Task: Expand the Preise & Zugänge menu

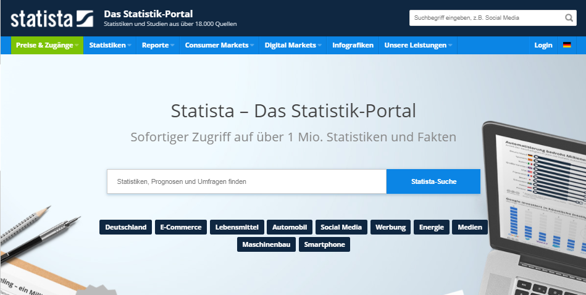Action: [47, 45]
